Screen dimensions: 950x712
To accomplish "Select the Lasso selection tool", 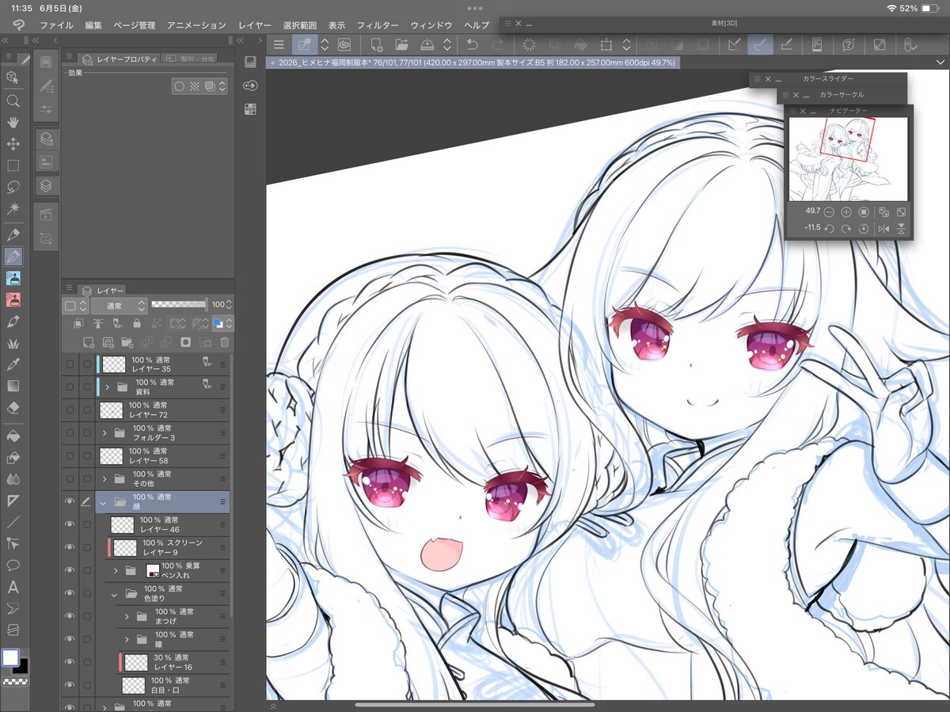I will pyautogui.click(x=13, y=187).
